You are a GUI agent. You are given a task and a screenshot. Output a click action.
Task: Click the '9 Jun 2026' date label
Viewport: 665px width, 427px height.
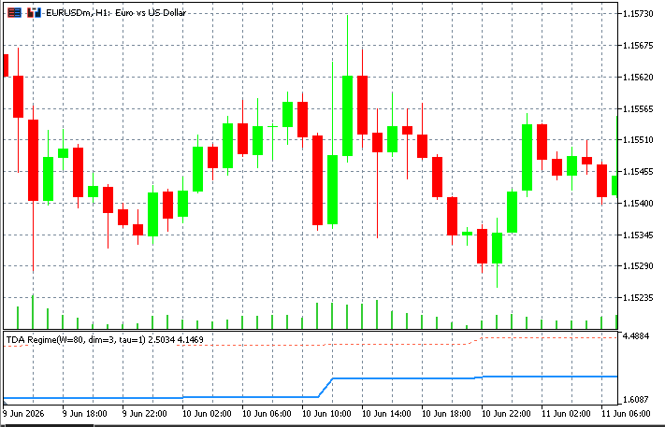pos(23,413)
